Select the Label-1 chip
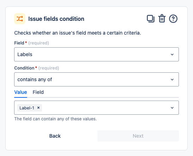The height and width of the screenshot is (156, 193). 27,108
